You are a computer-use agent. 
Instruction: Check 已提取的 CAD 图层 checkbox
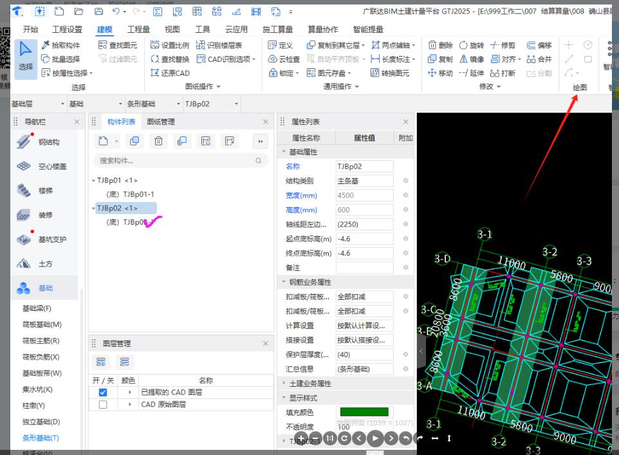pos(103,392)
